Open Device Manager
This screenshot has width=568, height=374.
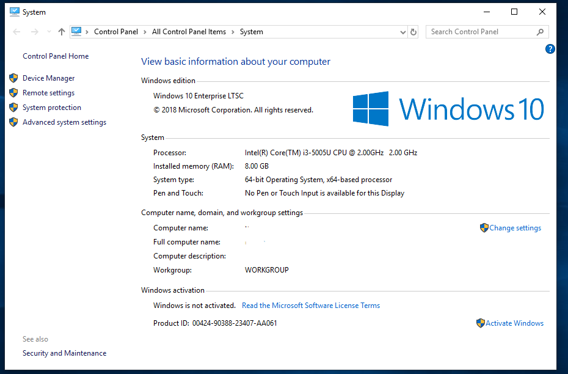point(48,78)
